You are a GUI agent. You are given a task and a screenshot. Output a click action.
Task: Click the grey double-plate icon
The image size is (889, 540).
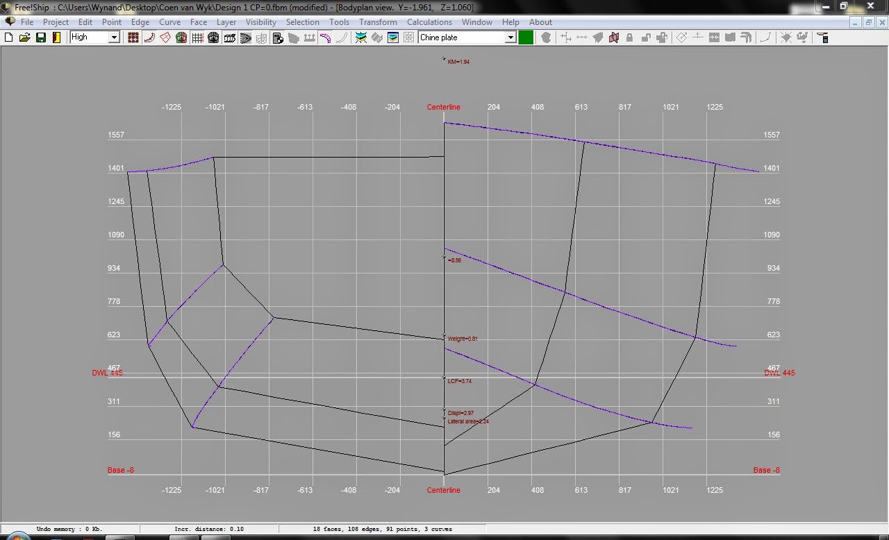pos(377,37)
